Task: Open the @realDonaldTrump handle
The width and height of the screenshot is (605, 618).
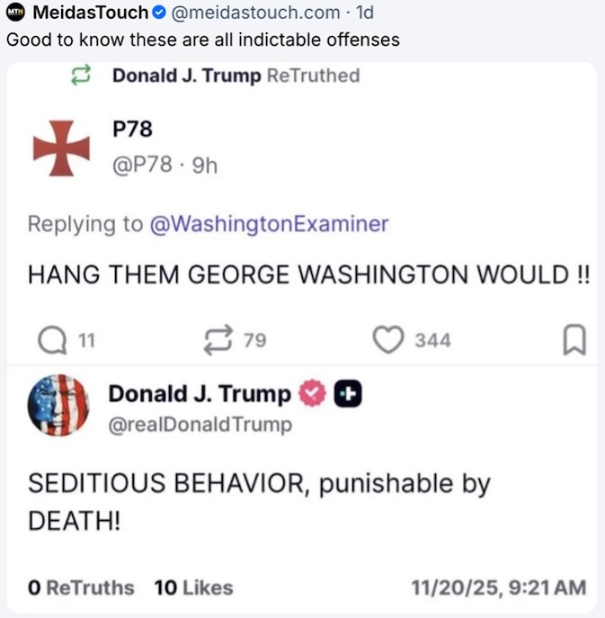Action: [x=200, y=425]
